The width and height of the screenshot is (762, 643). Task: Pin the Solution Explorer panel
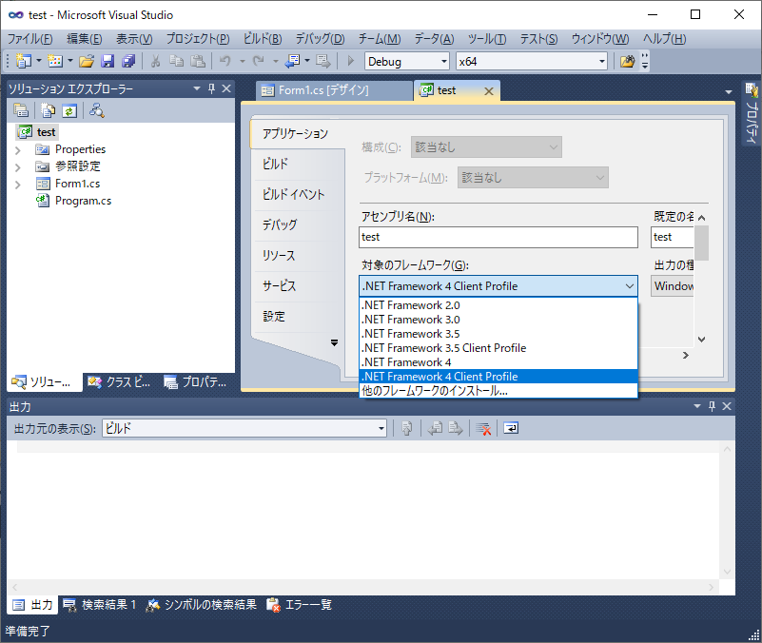[x=211, y=88]
